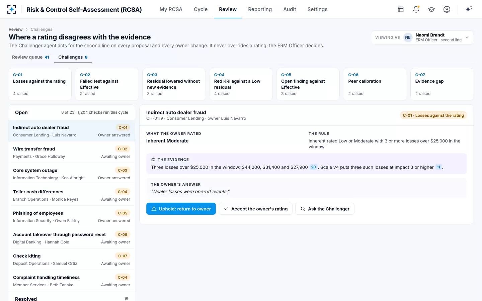The height and width of the screenshot is (301, 482).
Task: Select C-03 Residual lowered without new evidence card
Action: pyautogui.click(x=174, y=84)
